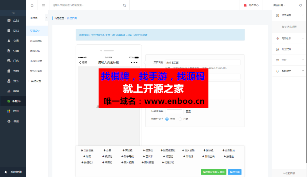Screen dimensions: 307x177
Task: Click the 保存并设为默认首页 green button
Action: (214, 172)
